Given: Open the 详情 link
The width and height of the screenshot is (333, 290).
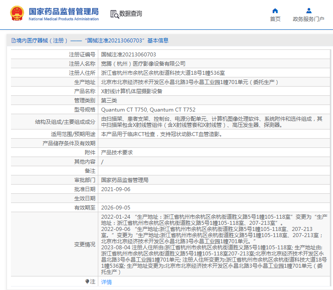Looking at the screenshot, I should (107, 282).
